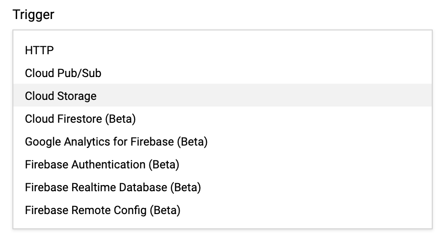Click the word Database in the Realtime entry
448x235 pixels.
point(143,187)
